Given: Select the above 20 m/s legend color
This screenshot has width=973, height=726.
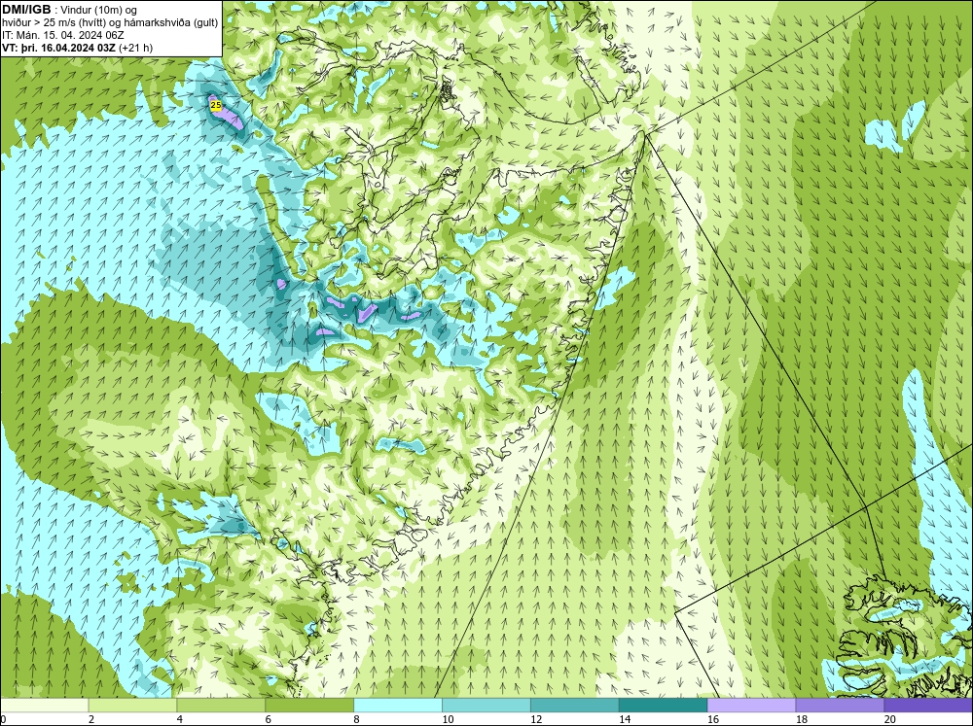Looking at the screenshot, I should (x=928, y=706).
